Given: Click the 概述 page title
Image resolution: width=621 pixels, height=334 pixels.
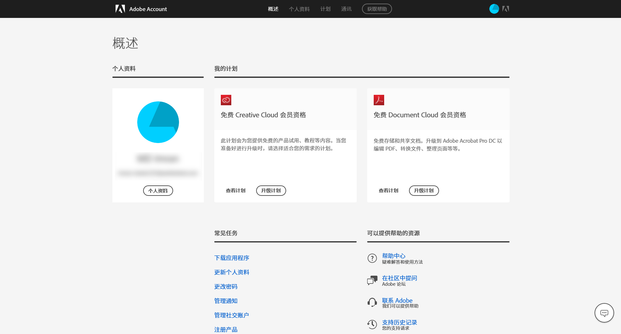Looking at the screenshot, I should point(125,43).
